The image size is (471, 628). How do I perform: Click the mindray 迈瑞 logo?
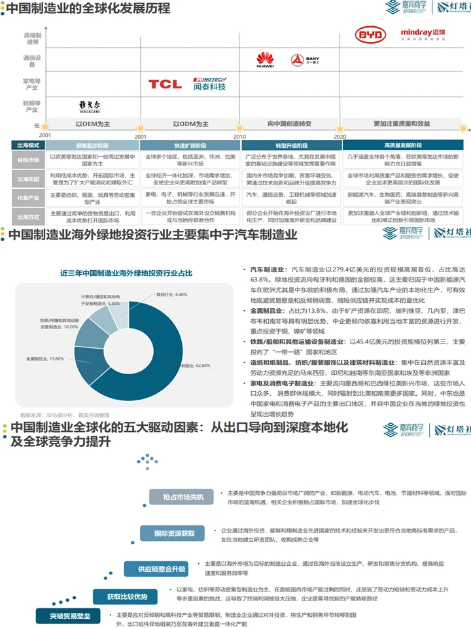(423, 34)
